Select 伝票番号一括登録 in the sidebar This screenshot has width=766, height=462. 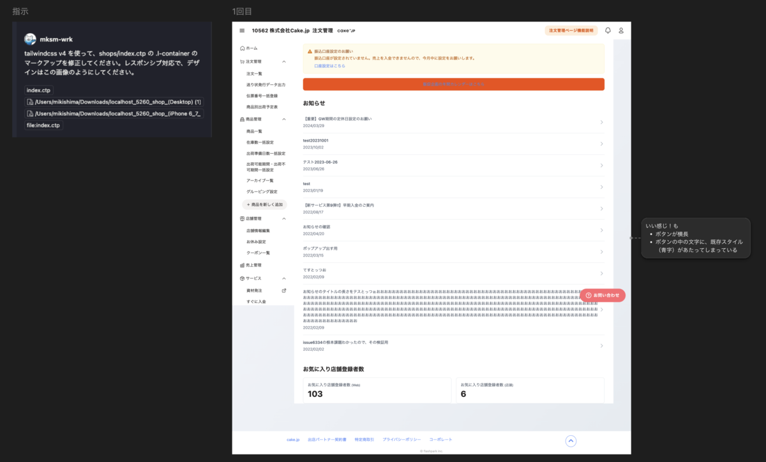[262, 96]
